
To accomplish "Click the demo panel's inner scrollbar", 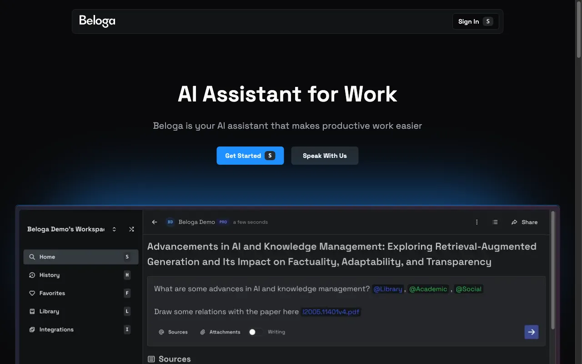I will [x=553, y=270].
